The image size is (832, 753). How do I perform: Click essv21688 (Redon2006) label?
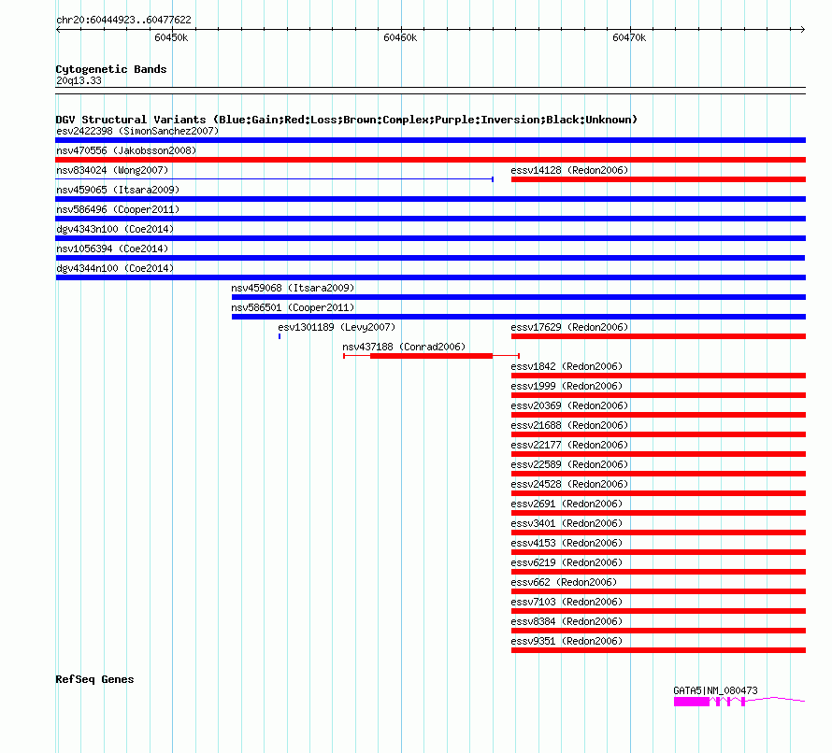point(569,425)
